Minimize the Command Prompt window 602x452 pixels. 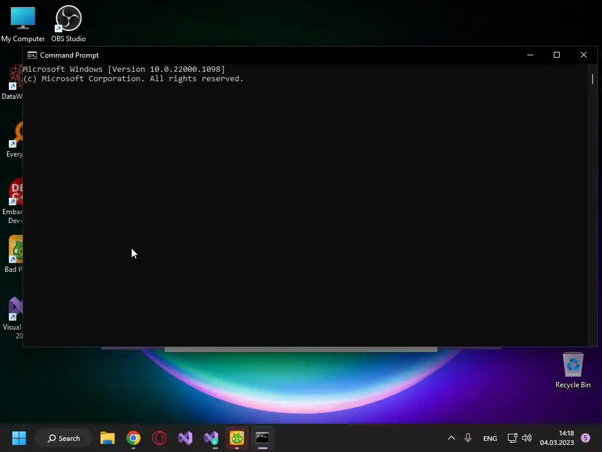[x=530, y=55]
